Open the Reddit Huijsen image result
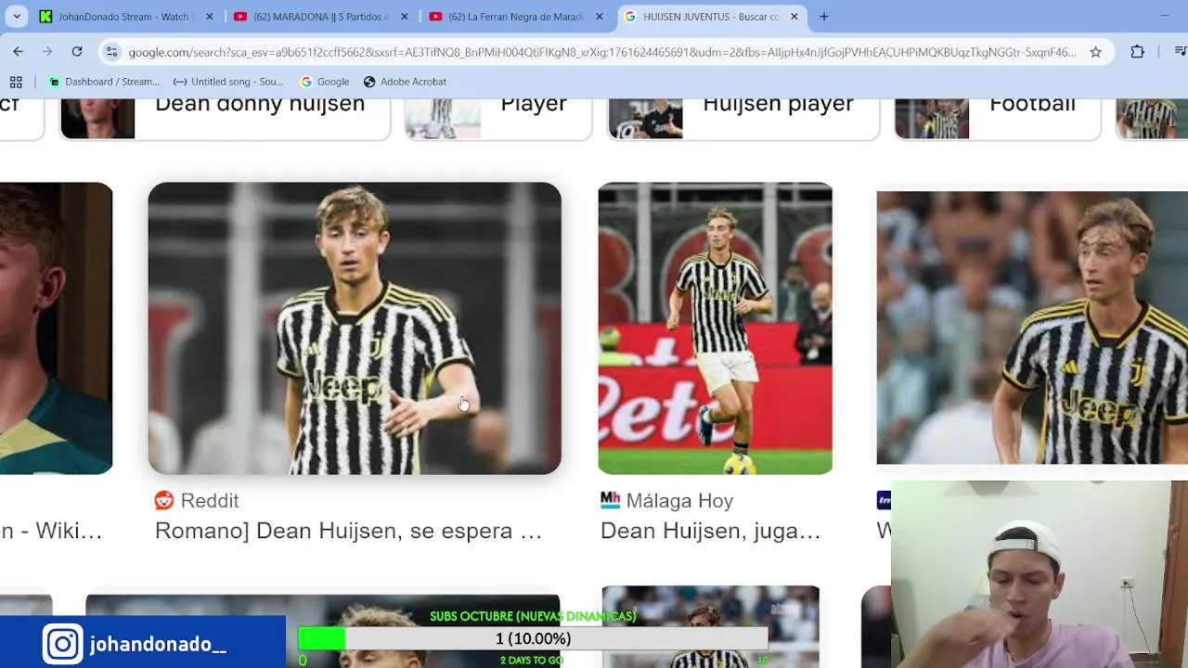This screenshot has width=1188, height=668. pyautogui.click(x=355, y=328)
